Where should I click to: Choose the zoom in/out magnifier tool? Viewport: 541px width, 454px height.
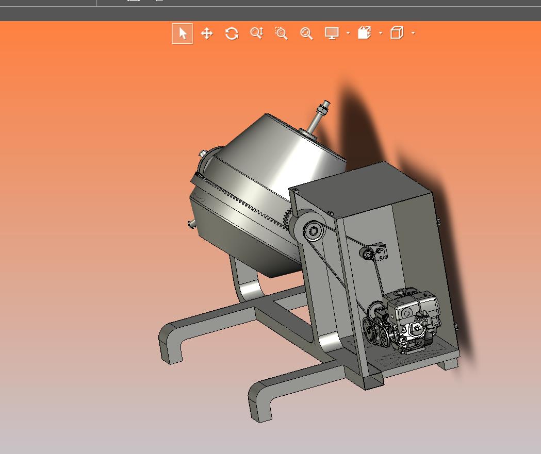click(257, 33)
